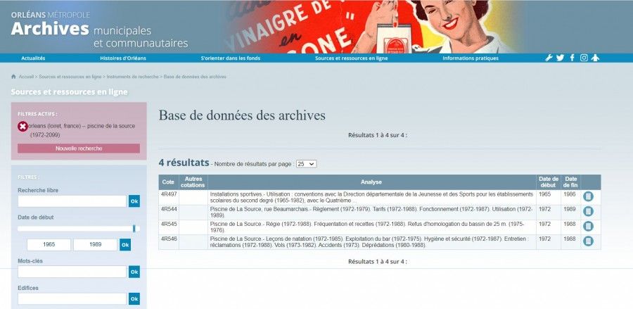
Task: Open the wrench tools icon
Action: pos(549,58)
